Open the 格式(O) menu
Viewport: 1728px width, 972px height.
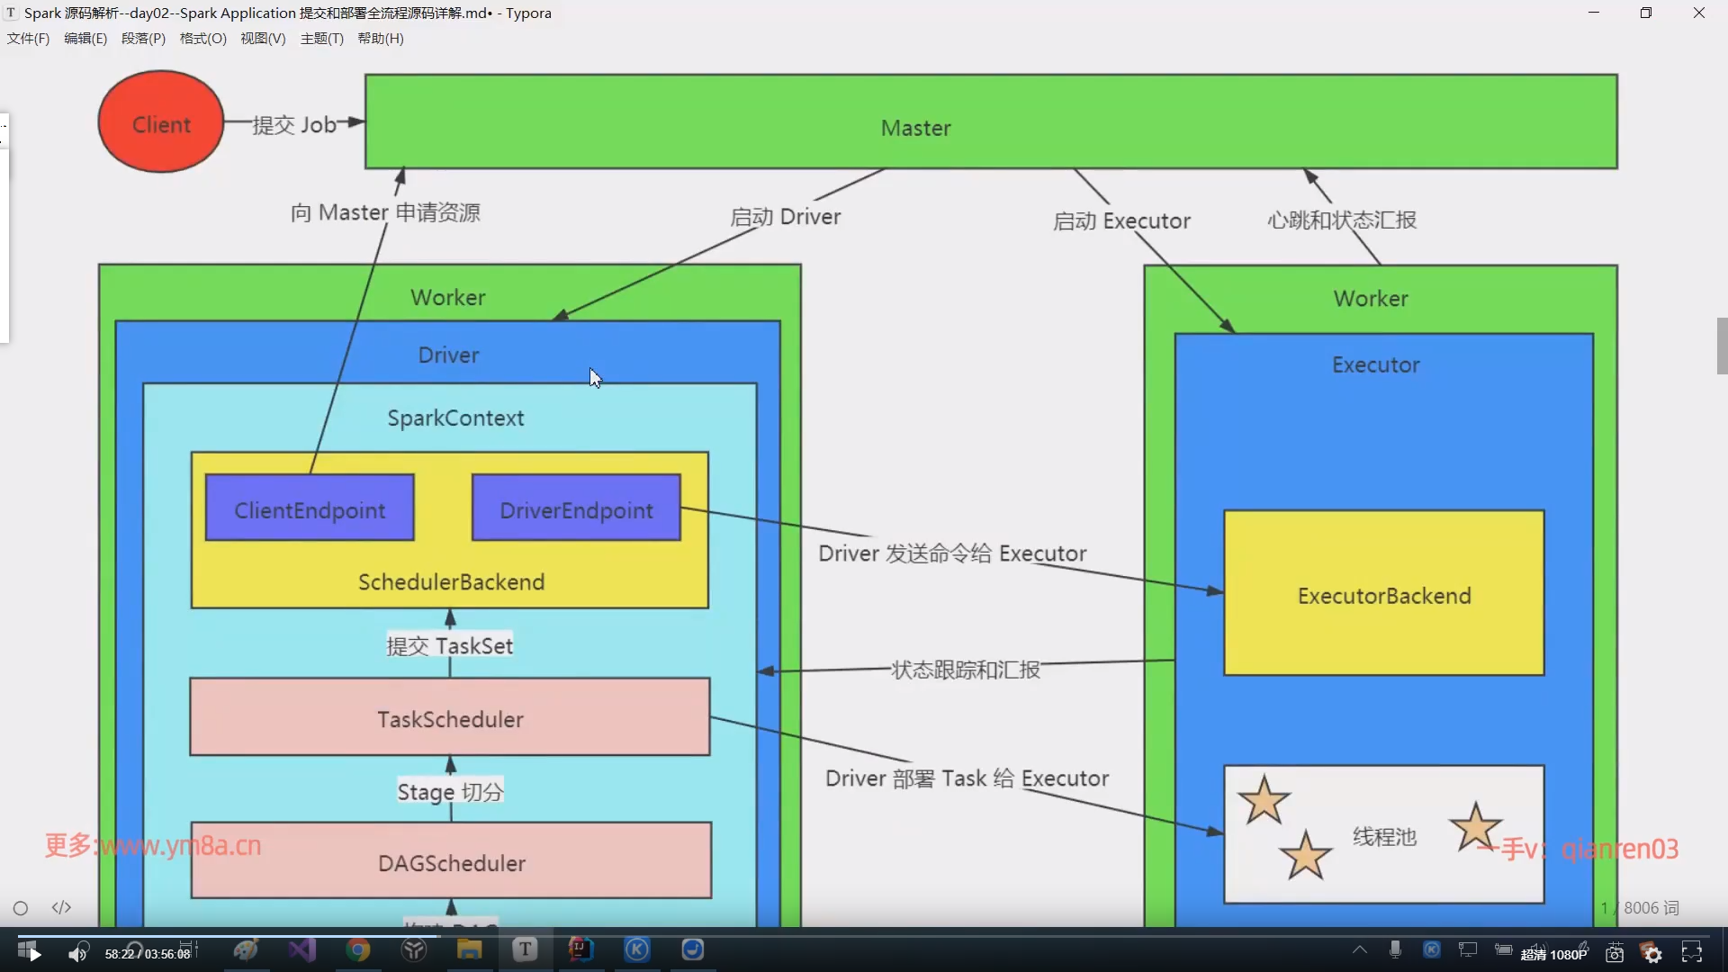202,39
